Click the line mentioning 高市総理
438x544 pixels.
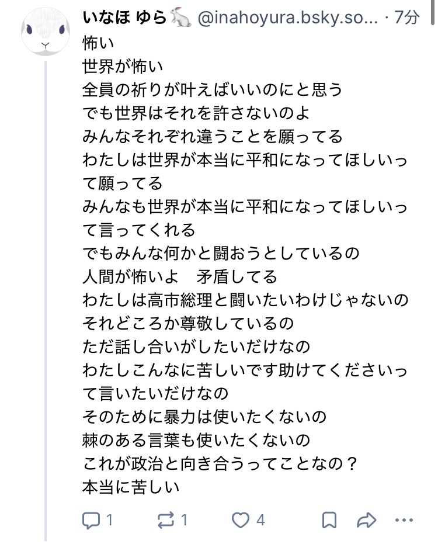pos(245,300)
